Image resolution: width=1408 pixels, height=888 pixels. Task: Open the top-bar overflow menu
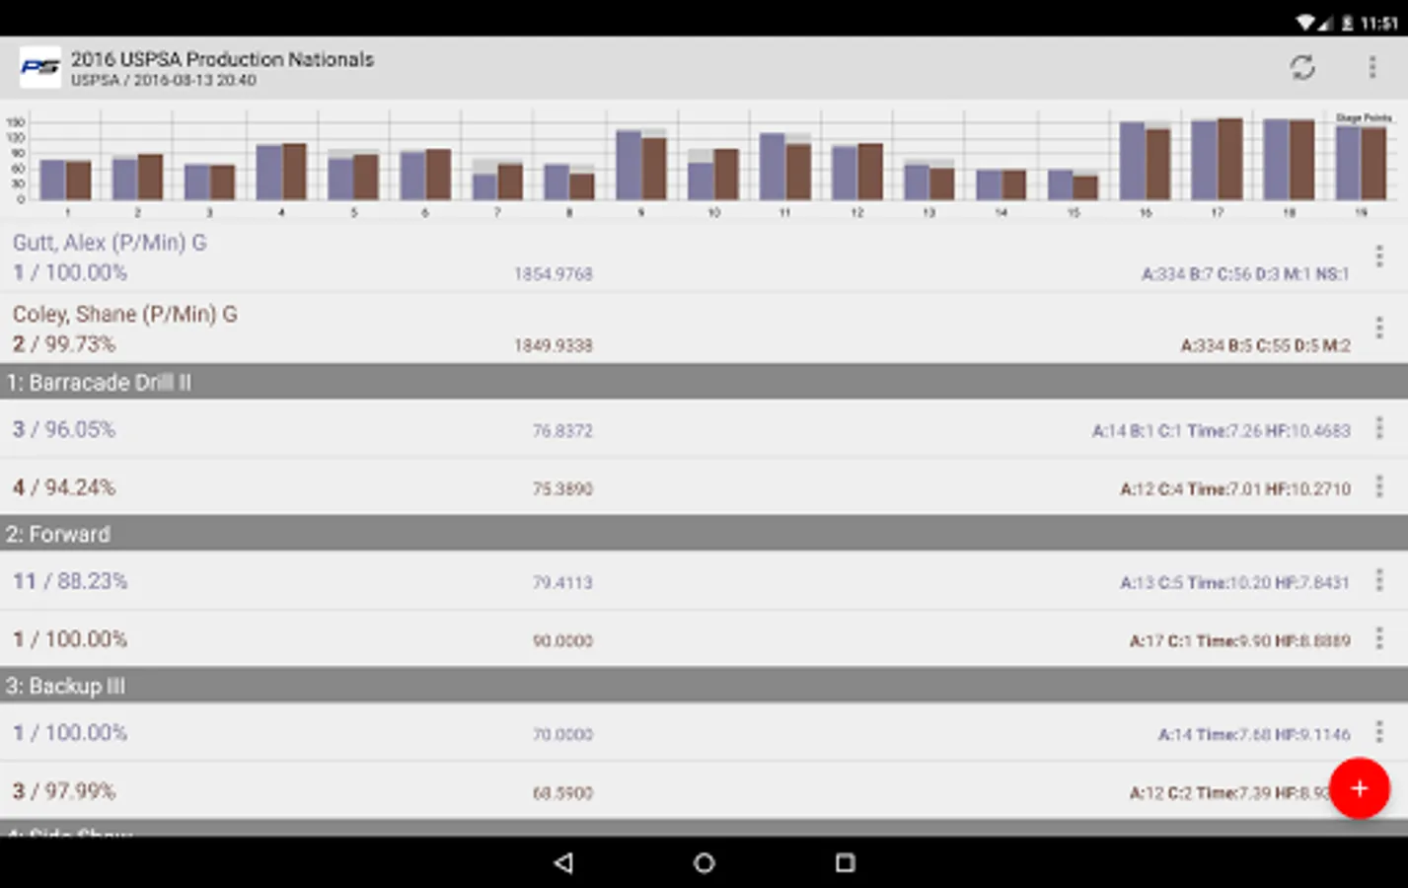tap(1372, 67)
